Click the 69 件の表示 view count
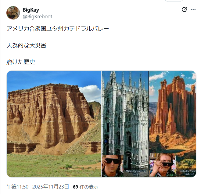The image size is (201, 194). pyautogui.click(x=85, y=187)
